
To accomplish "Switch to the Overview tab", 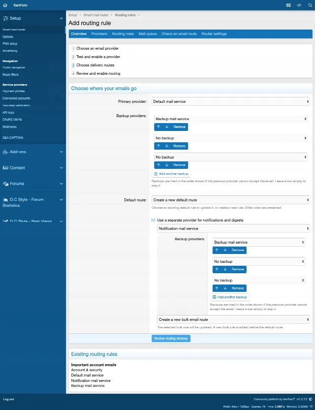I will [79, 34].
